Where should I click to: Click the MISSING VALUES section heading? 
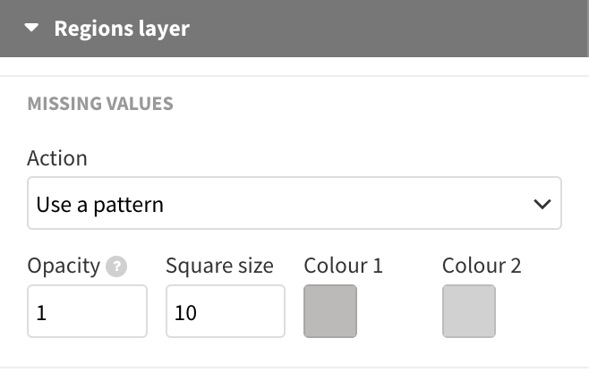coord(100,104)
